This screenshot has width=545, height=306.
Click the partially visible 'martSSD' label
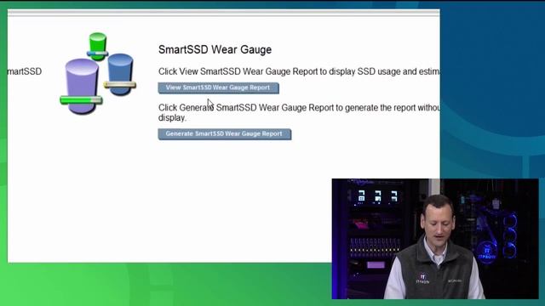(x=25, y=71)
